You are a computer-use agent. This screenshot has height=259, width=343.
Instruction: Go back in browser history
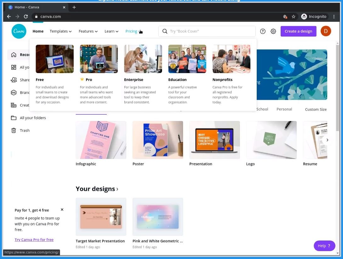(9, 16)
